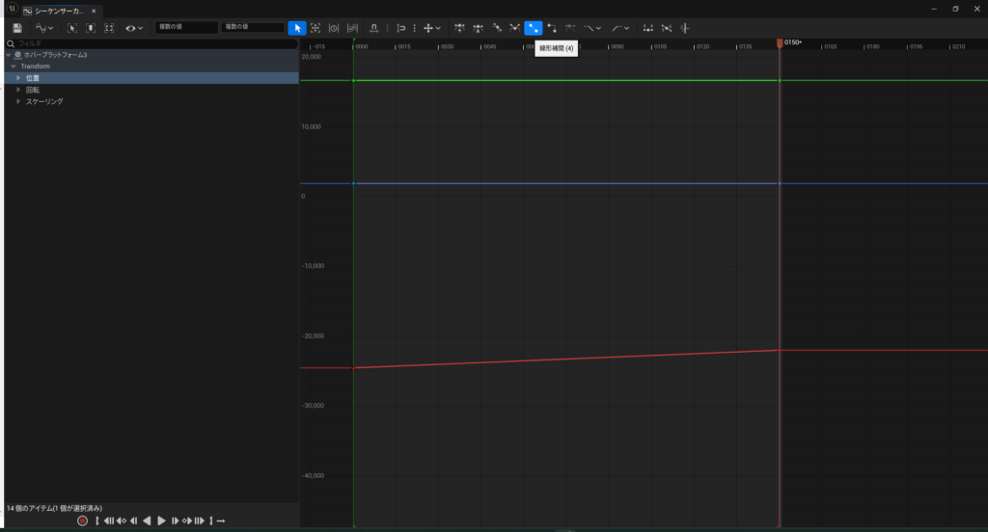
Task: Click the waveform curve filter icon
Action: [x=685, y=28]
